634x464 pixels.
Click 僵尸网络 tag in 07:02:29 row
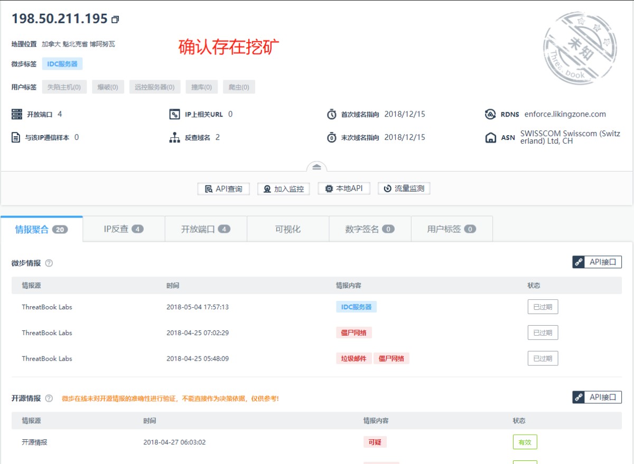[354, 333]
